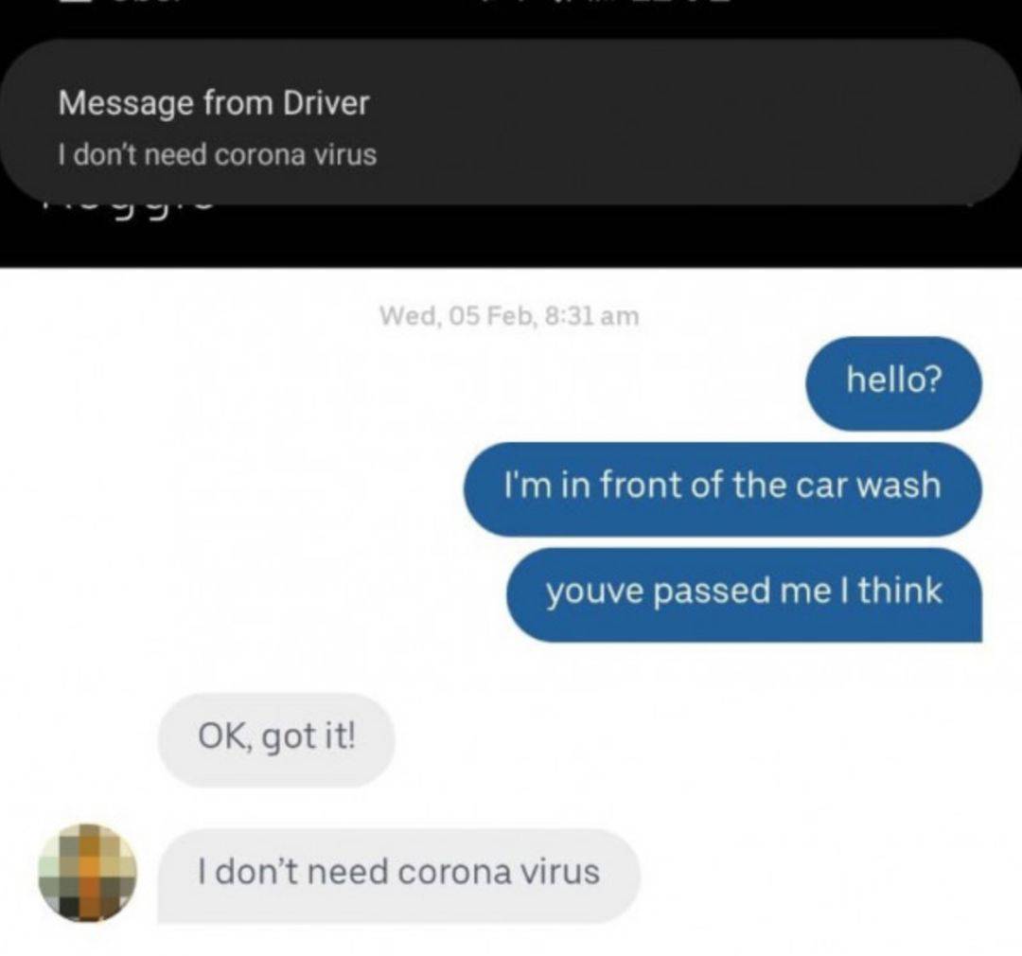Open the 'Message from Driver' notification title
Screen dimensions: 1022x956
pyautogui.click(x=214, y=103)
